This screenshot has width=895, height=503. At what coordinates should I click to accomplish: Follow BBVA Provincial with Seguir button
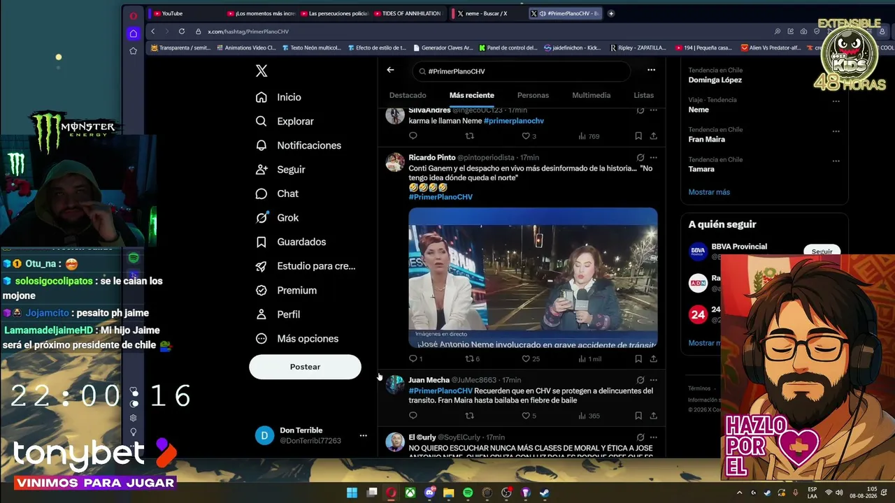[822, 251]
